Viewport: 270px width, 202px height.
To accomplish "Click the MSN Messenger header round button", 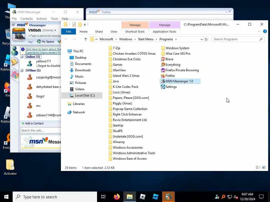I will pyautogui.click(x=13, y=24).
